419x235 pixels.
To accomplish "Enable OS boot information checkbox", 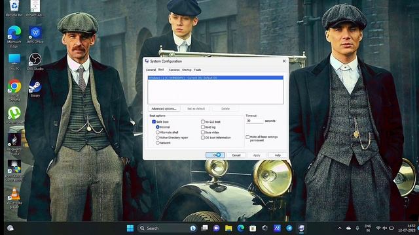I will pos(203,138).
